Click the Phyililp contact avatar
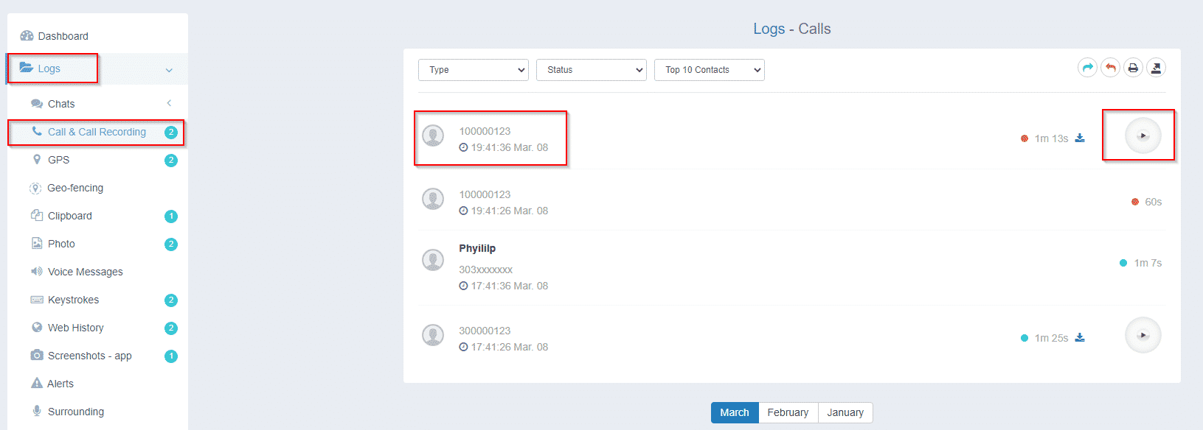Image resolution: width=1203 pixels, height=430 pixels. (433, 260)
